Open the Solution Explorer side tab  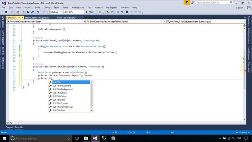[x=249, y=36]
